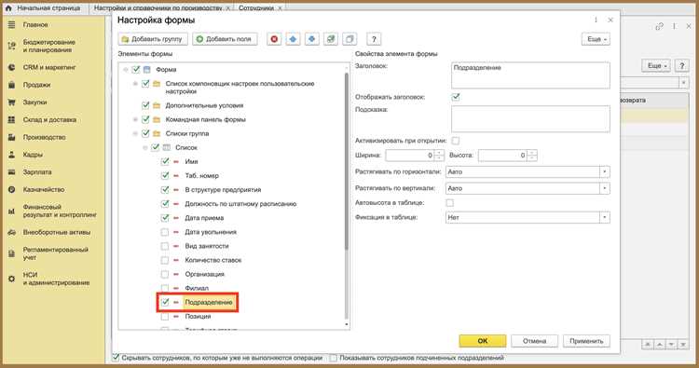
Task: Open the dialog's Еще dropdown menu
Action: 596,39
